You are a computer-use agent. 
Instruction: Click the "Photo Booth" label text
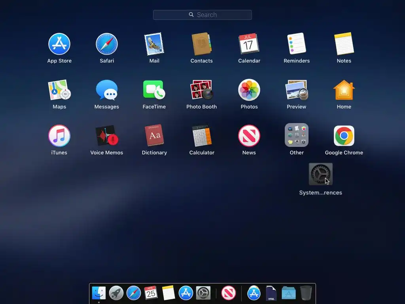[x=201, y=106]
